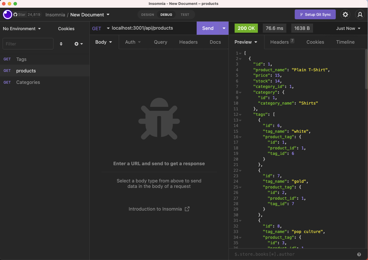Click the external link icon near Introduction
This screenshot has height=260, width=368.
click(187, 209)
